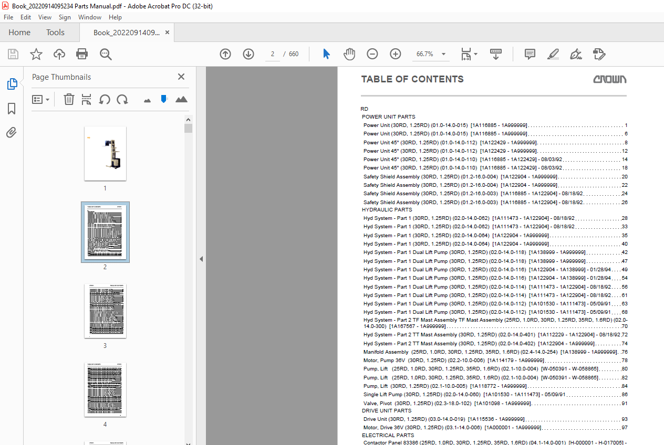The height and width of the screenshot is (445, 664).
Task: Rotate pages clockwise
Action: (122, 99)
